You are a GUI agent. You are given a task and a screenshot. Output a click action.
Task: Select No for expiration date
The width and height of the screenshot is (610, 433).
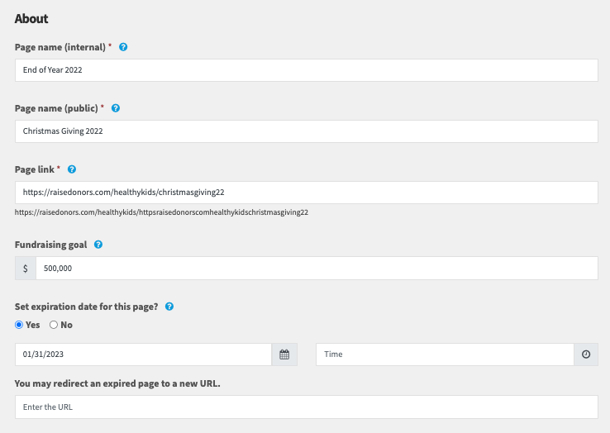pos(54,325)
